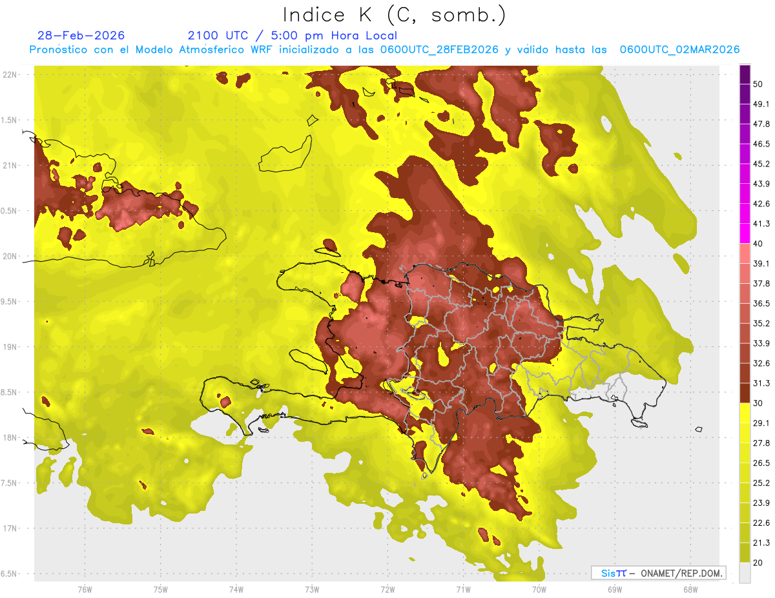775x598 pixels.
Task: Click colorbar label '36.5'
Action: tap(762, 303)
